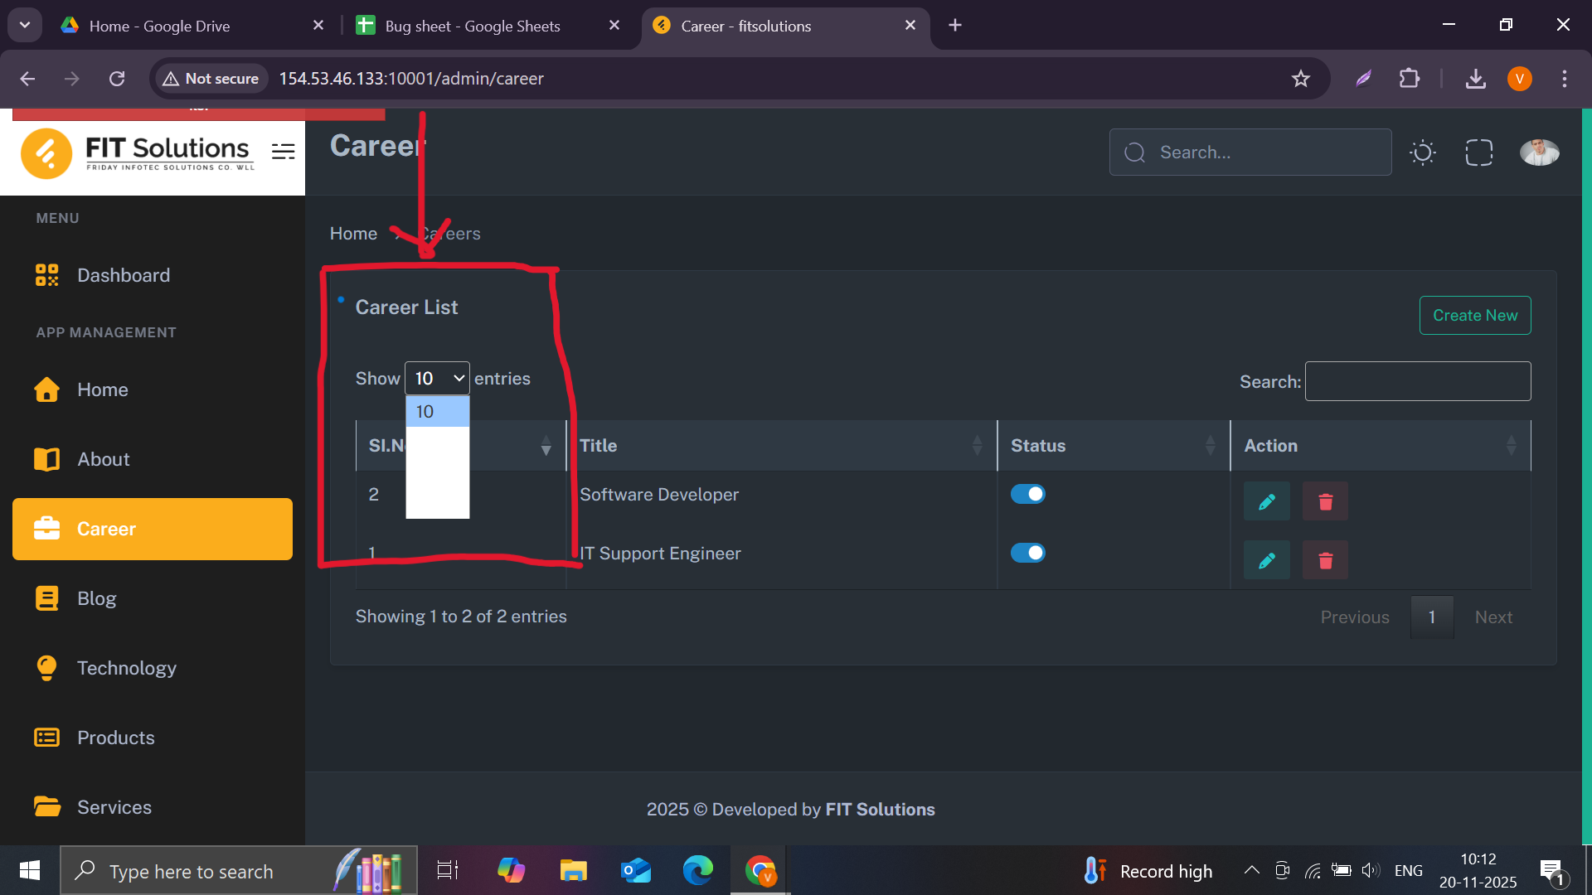The image size is (1592, 895).
Task: Click the edit pencil for Software Developer
Action: point(1266,501)
